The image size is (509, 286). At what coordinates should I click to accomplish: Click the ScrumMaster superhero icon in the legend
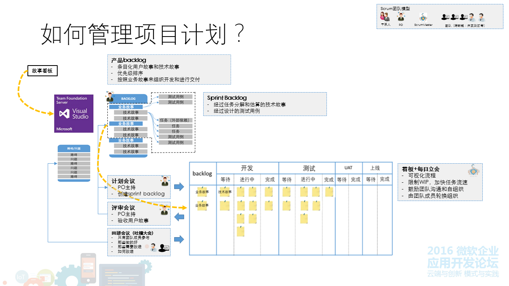point(423,17)
